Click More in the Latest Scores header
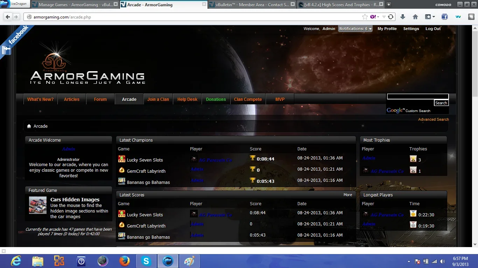 (348, 195)
